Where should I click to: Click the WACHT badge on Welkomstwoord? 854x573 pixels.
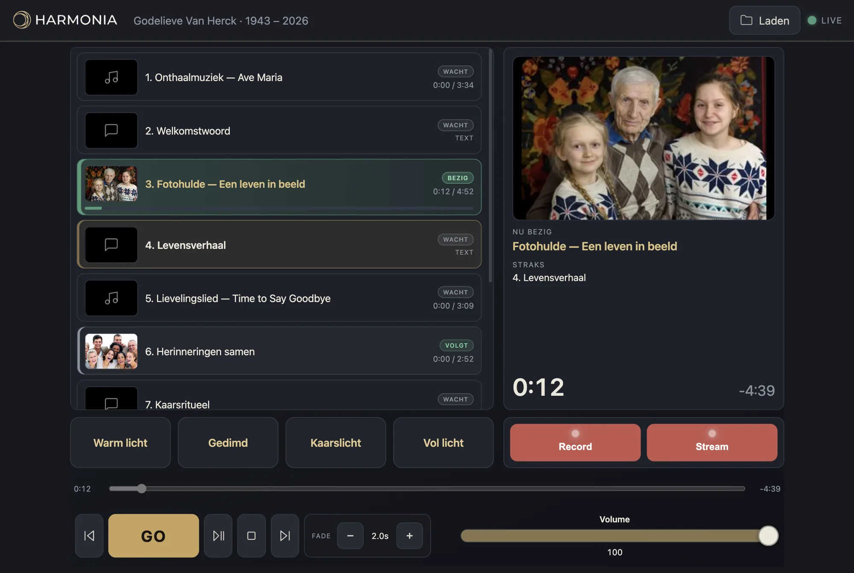tap(455, 125)
